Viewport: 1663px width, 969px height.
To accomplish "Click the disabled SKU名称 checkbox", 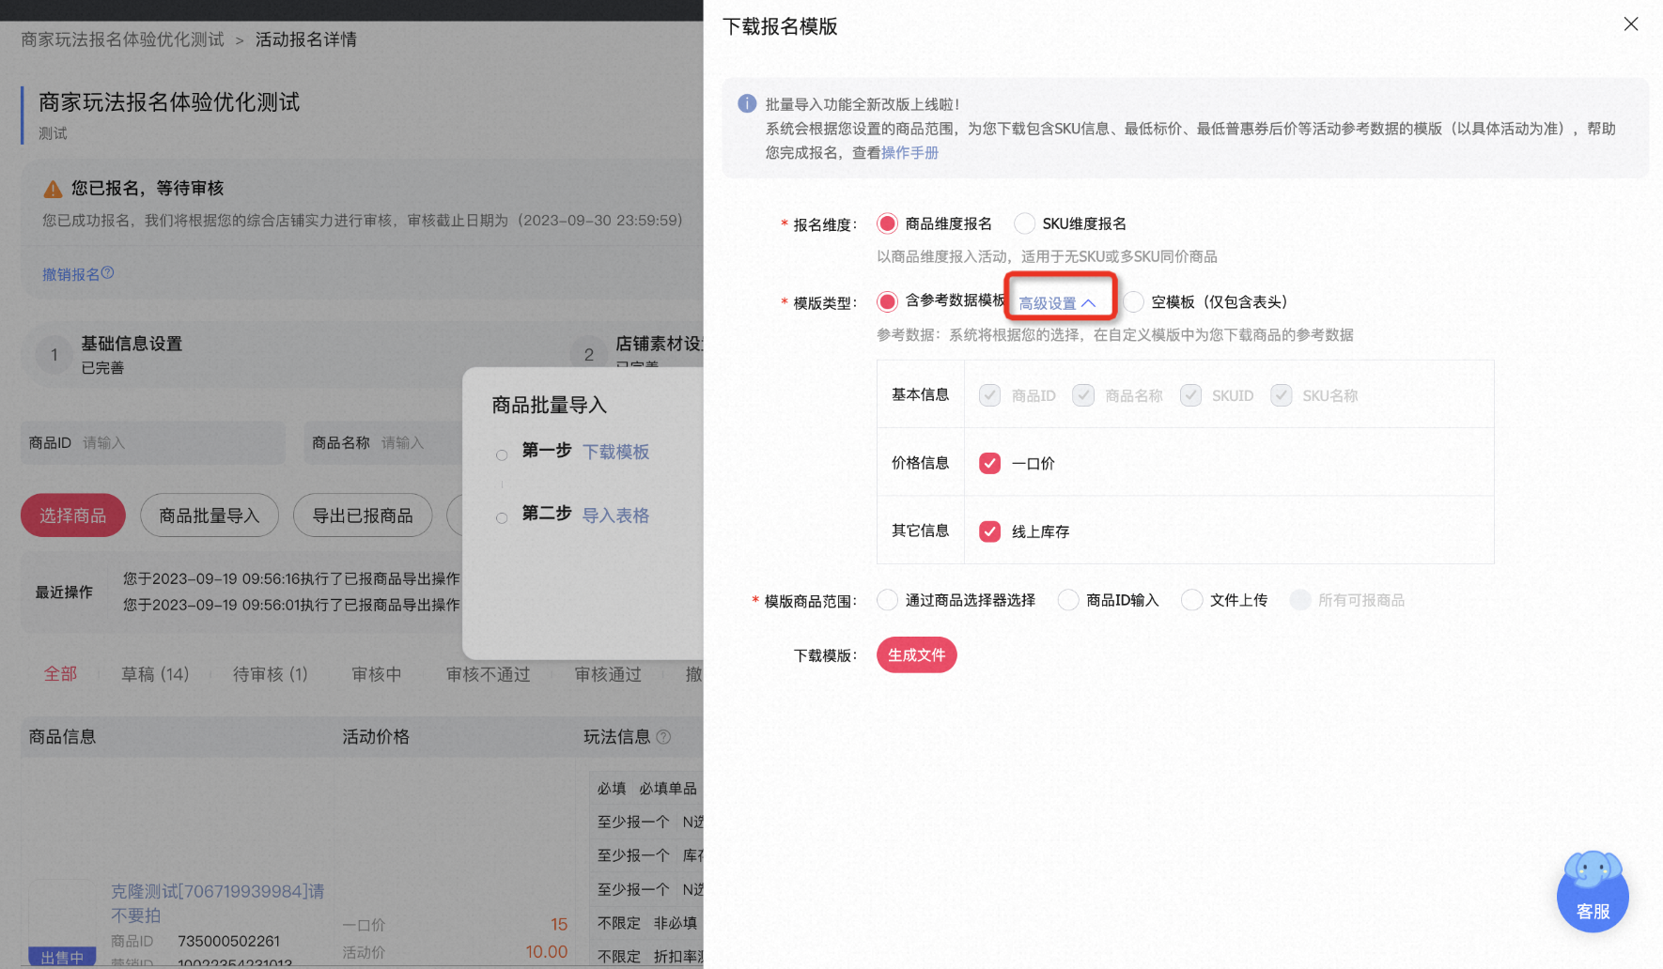I will (x=1281, y=395).
